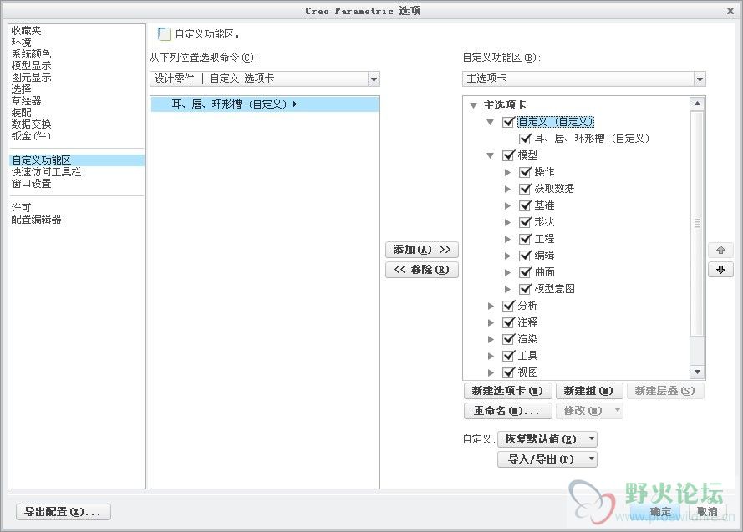
Task: Toggle the 模型意图 group checkbox
Action: click(x=525, y=289)
